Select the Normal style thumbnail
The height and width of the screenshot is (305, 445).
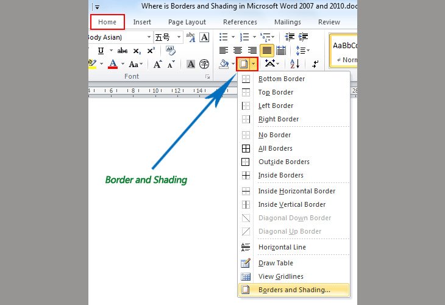[344, 51]
